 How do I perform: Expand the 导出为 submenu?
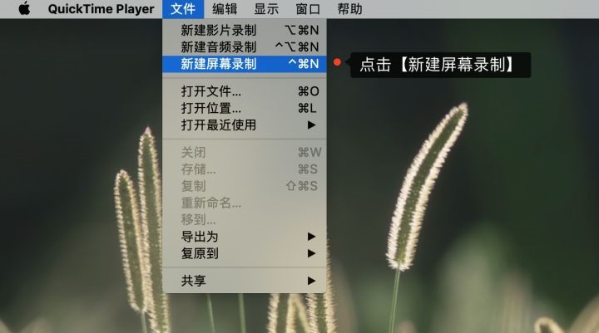[x=245, y=237]
